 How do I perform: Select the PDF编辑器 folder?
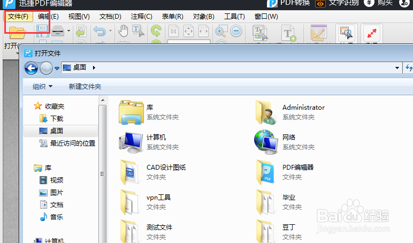pos(285,172)
